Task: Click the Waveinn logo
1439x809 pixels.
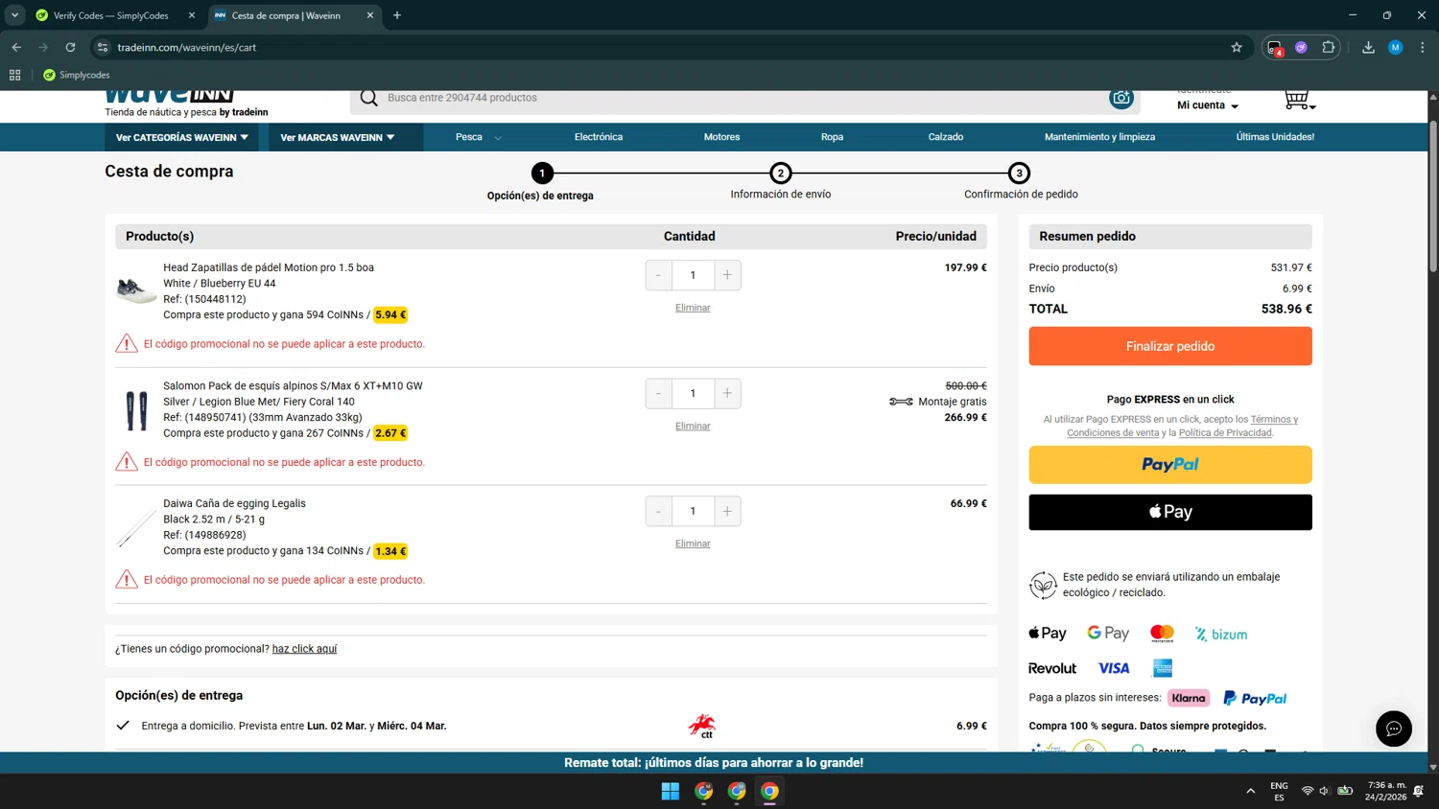Action: tap(170, 96)
